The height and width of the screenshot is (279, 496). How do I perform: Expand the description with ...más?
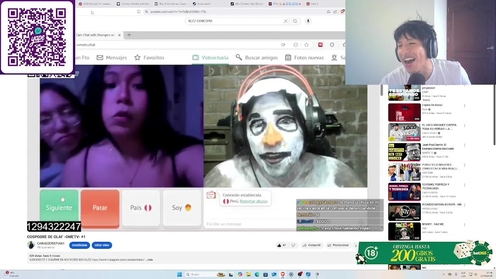click(150, 260)
